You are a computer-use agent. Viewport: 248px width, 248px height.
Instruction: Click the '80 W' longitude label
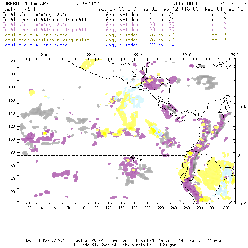click(187, 55)
